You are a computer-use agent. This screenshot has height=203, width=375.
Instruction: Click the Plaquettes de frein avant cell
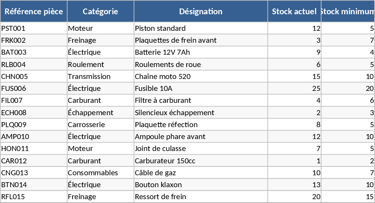200,40
